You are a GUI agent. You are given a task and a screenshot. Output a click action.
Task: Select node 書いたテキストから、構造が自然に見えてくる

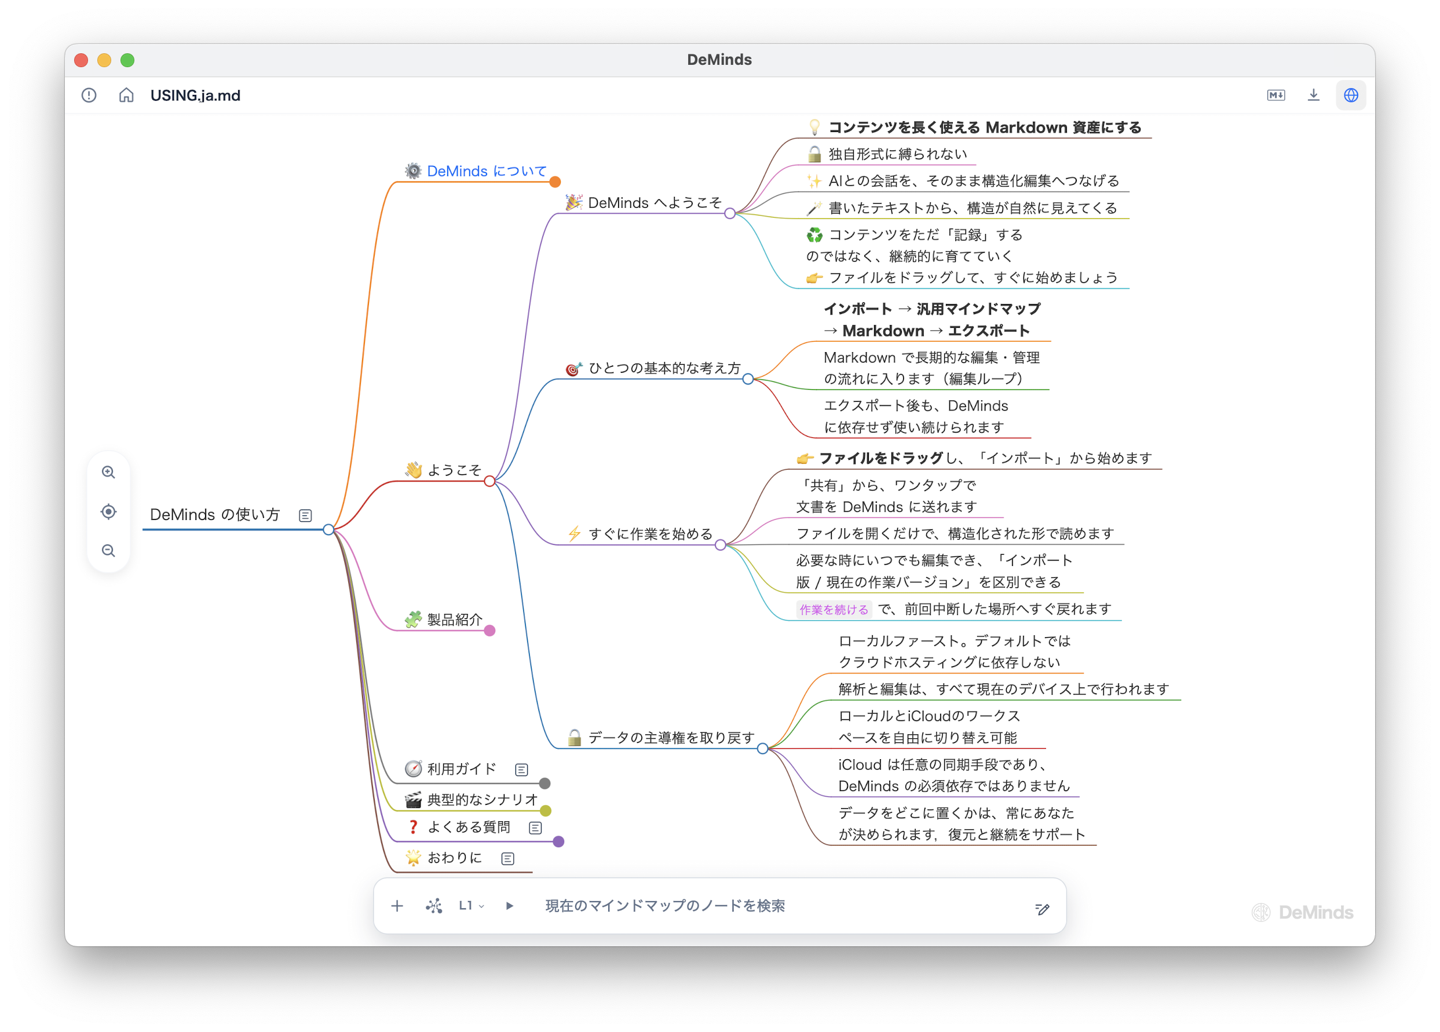click(962, 208)
